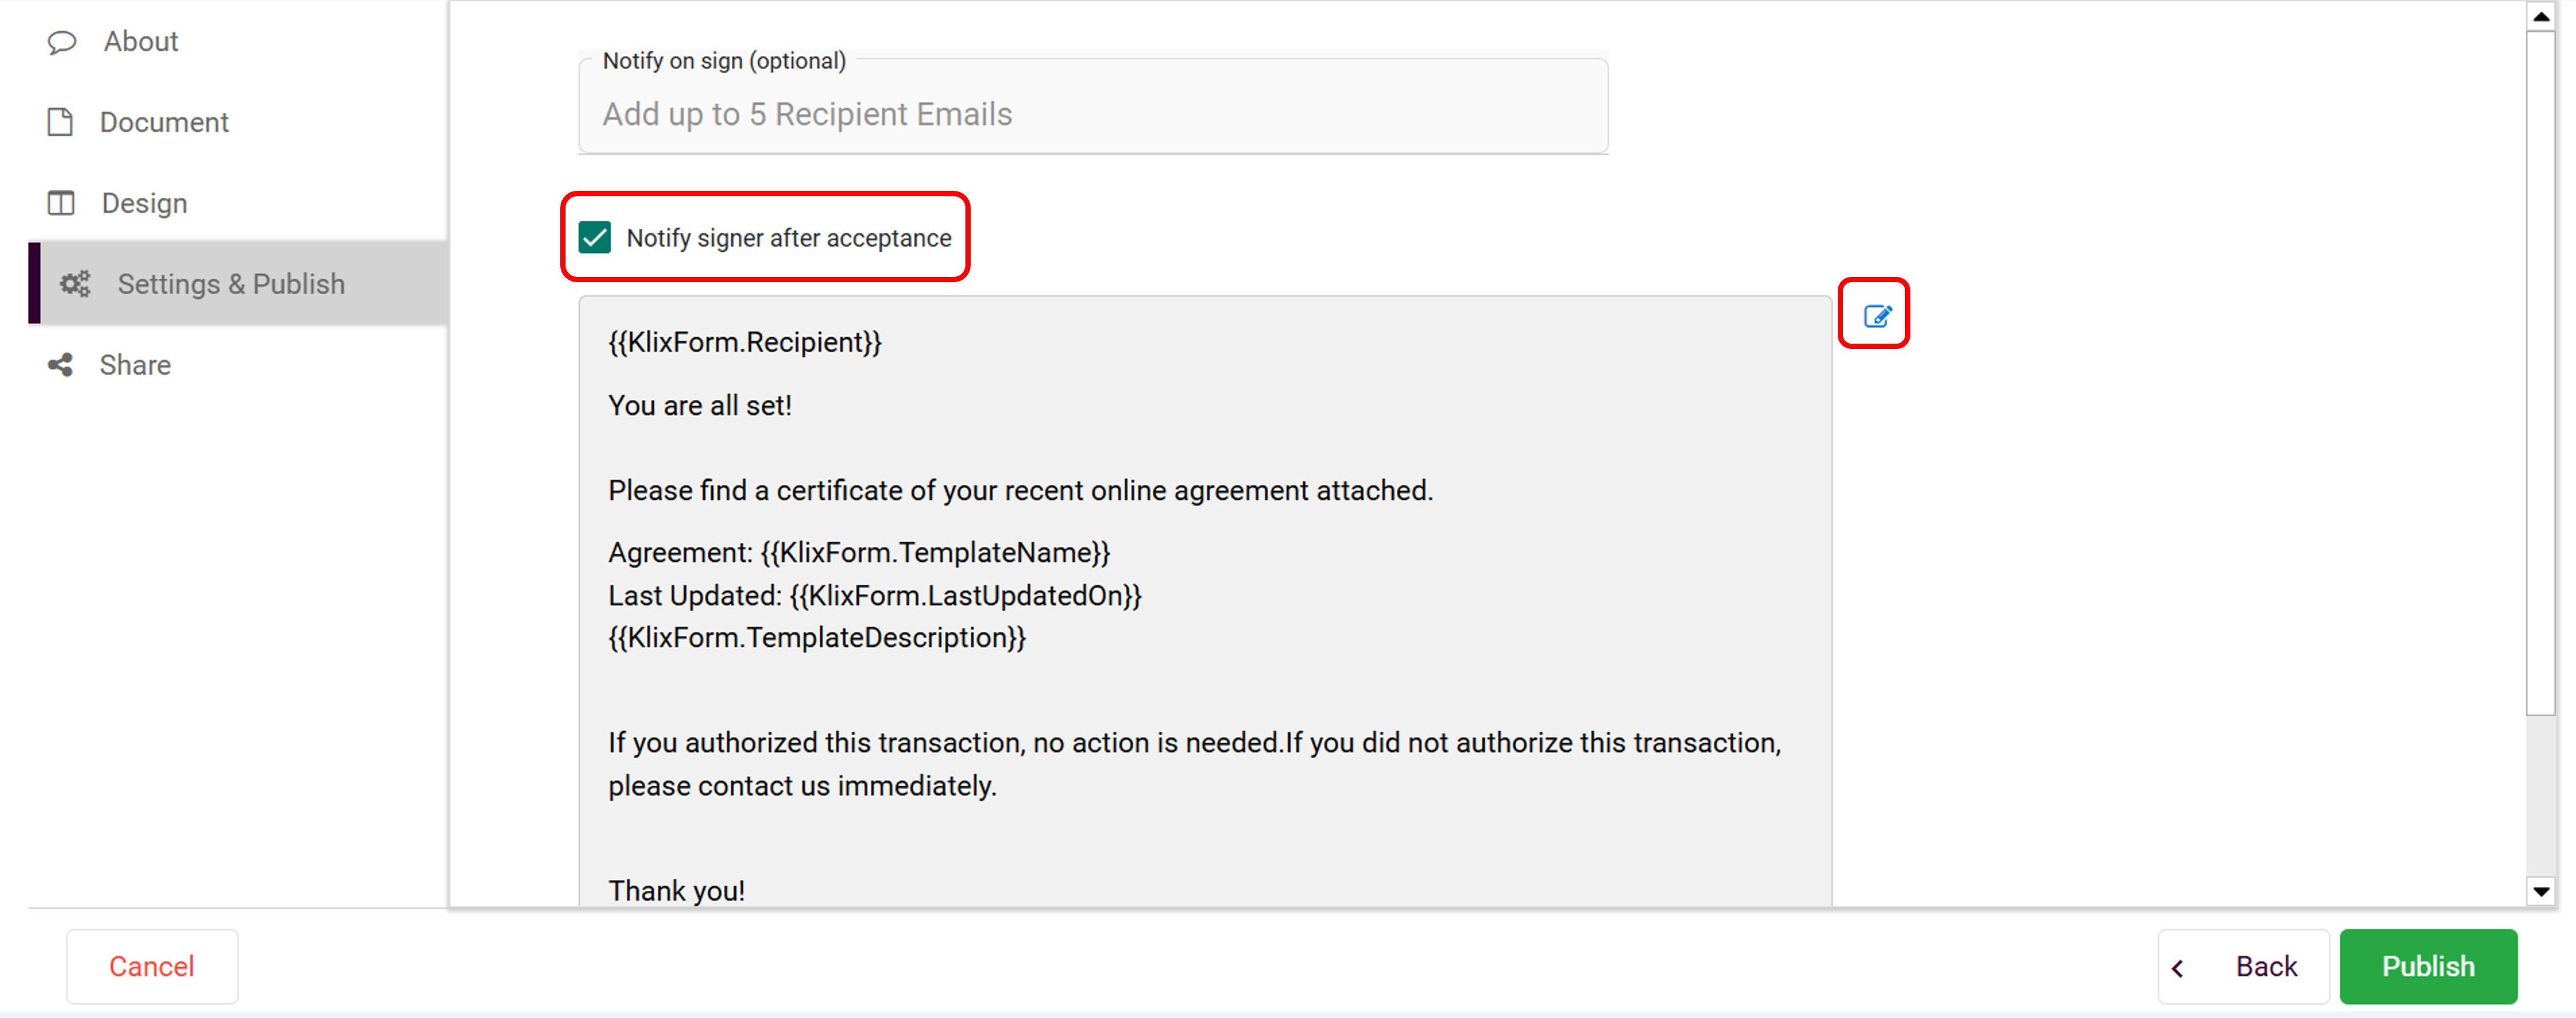The image size is (2576, 1018).
Task: Focus the Notify on sign email field
Action: tap(1092, 114)
